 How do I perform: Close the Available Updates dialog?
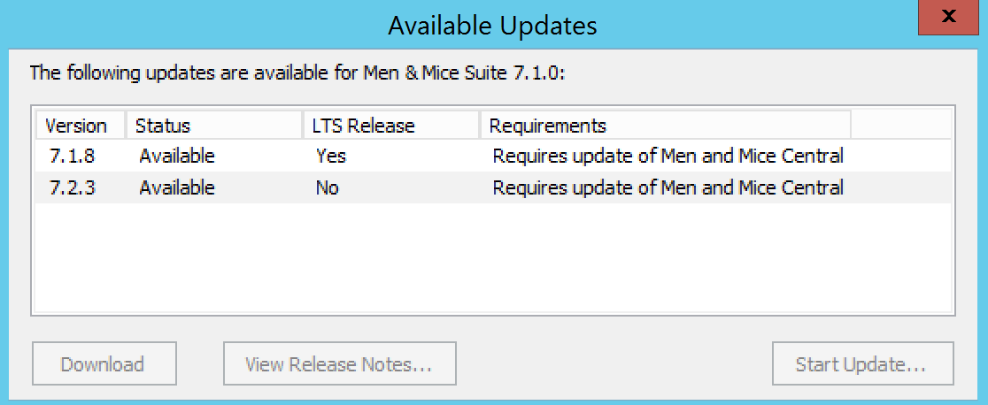(947, 18)
